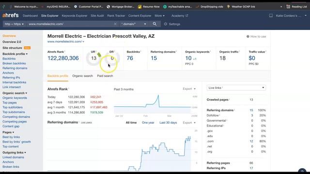Open Referring domains Export dropdown
This screenshot has width=310, height=174.
point(189,122)
